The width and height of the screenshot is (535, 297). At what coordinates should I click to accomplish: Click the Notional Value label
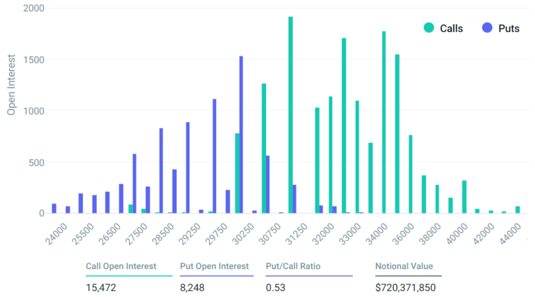point(403,266)
